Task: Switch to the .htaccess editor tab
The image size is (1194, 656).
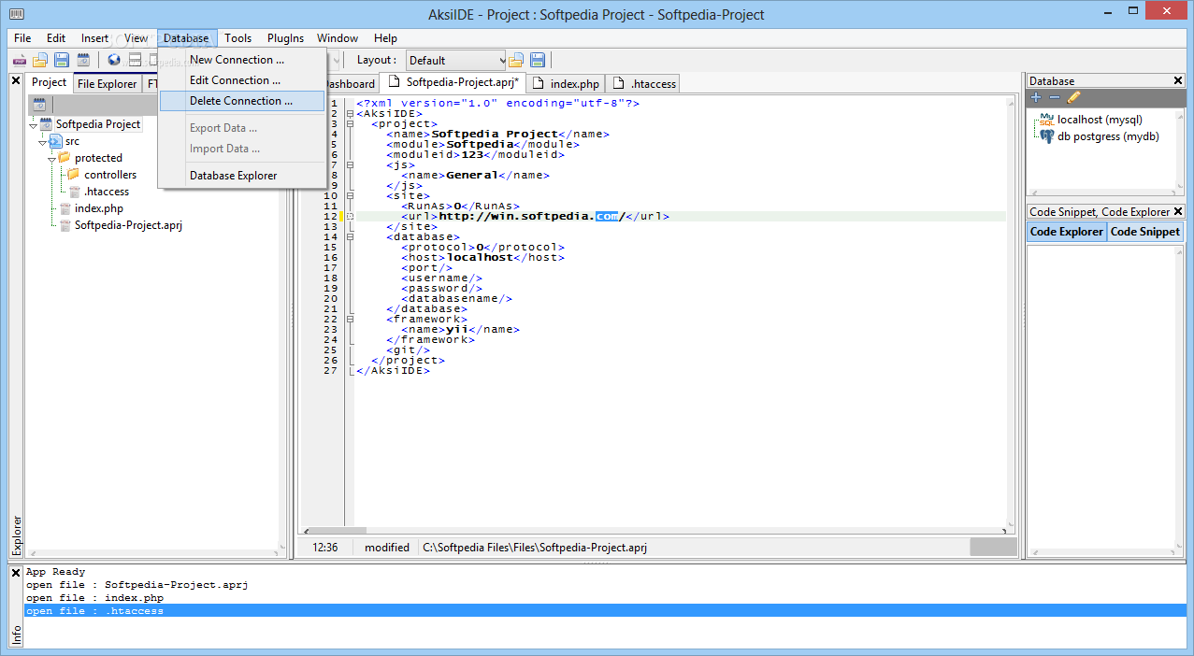Action: 643,84
